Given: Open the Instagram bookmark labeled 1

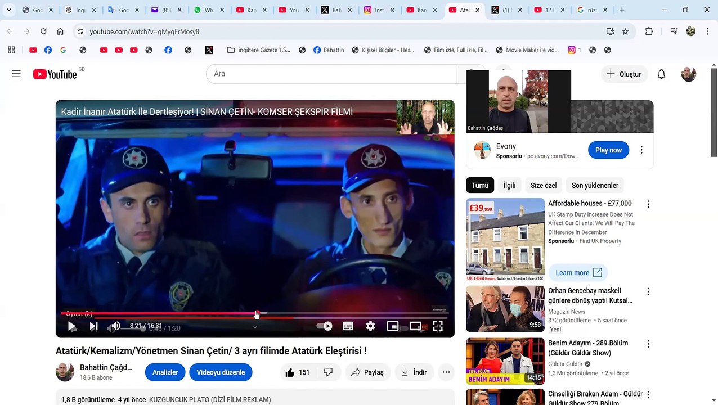Looking at the screenshot, I should click(575, 50).
